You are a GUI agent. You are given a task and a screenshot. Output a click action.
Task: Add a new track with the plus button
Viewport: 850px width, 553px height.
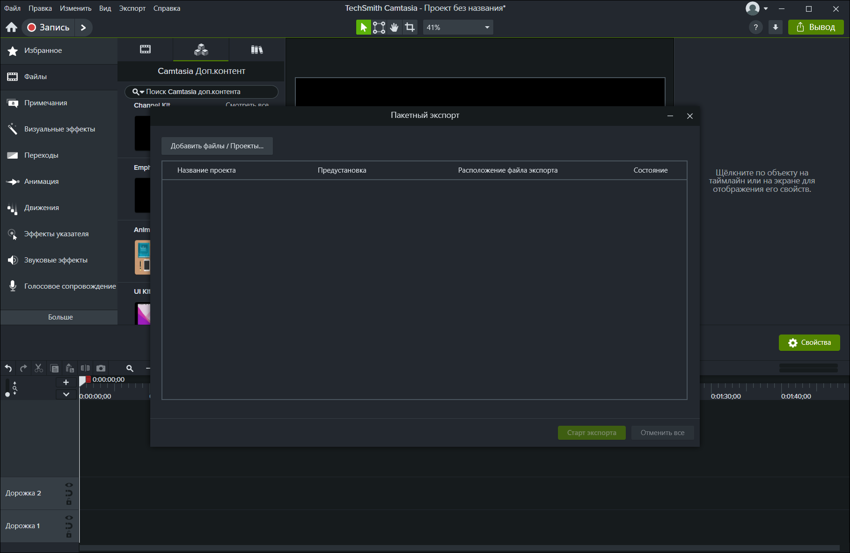pyautogui.click(x=66, y=382)
